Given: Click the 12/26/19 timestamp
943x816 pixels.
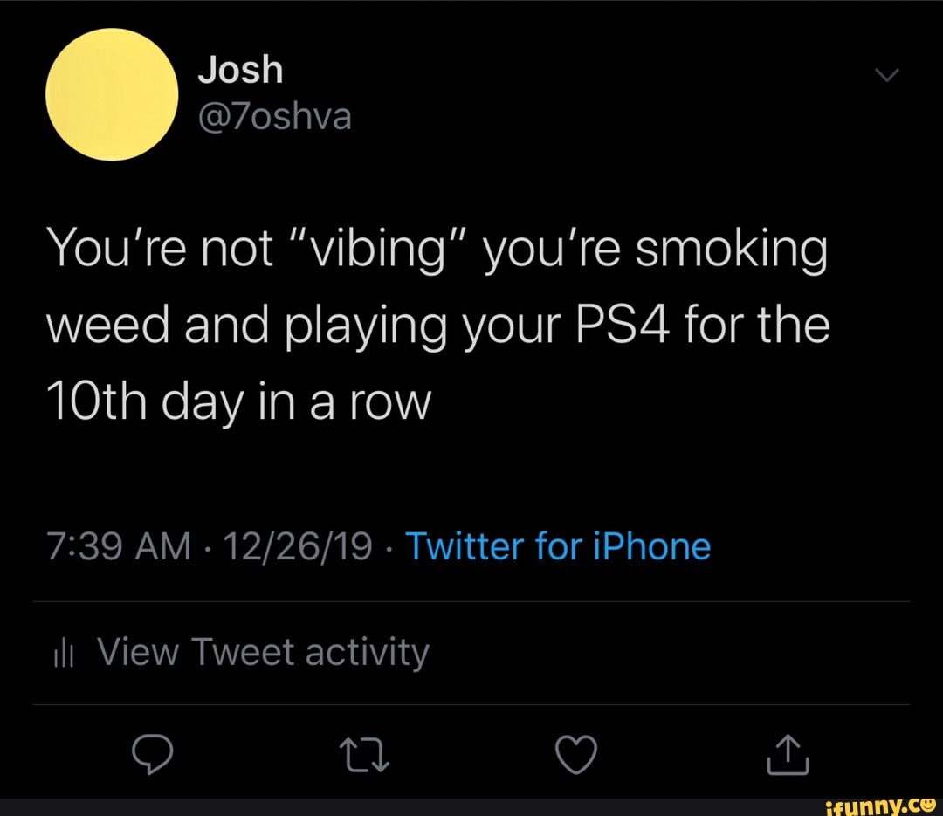Looking at the screenshot, I should point(297,545).
